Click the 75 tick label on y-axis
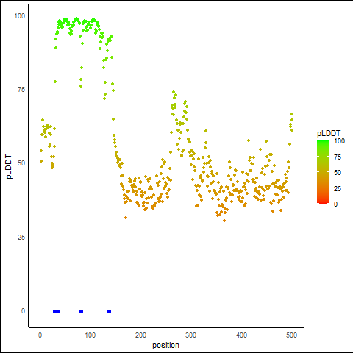353x353 pixels. pos(21,90)
